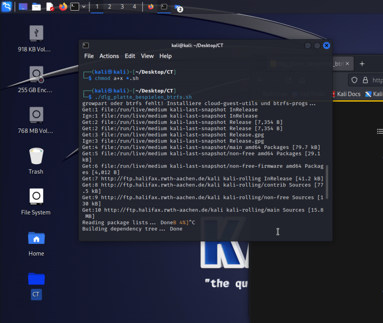The image size is (383, 323).
Task: Open the Kali Docs bookmark
Action: pos(346,94)
